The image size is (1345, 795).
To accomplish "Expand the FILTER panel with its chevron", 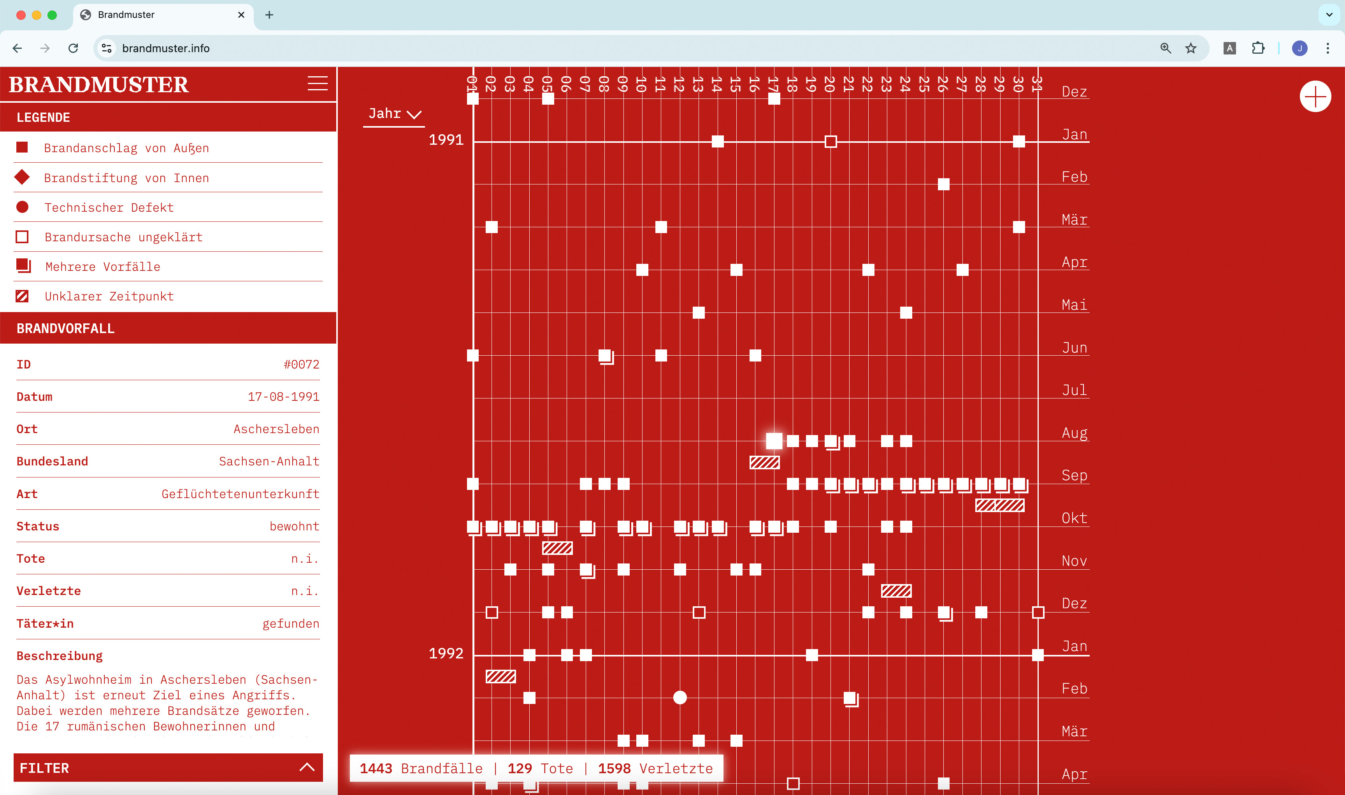I will pyautogui.click(x=306, y=767).
